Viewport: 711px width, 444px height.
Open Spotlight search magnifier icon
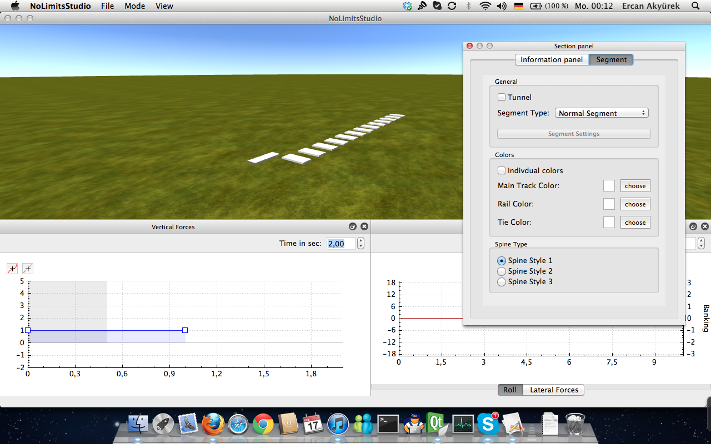[x=695, y=6]
